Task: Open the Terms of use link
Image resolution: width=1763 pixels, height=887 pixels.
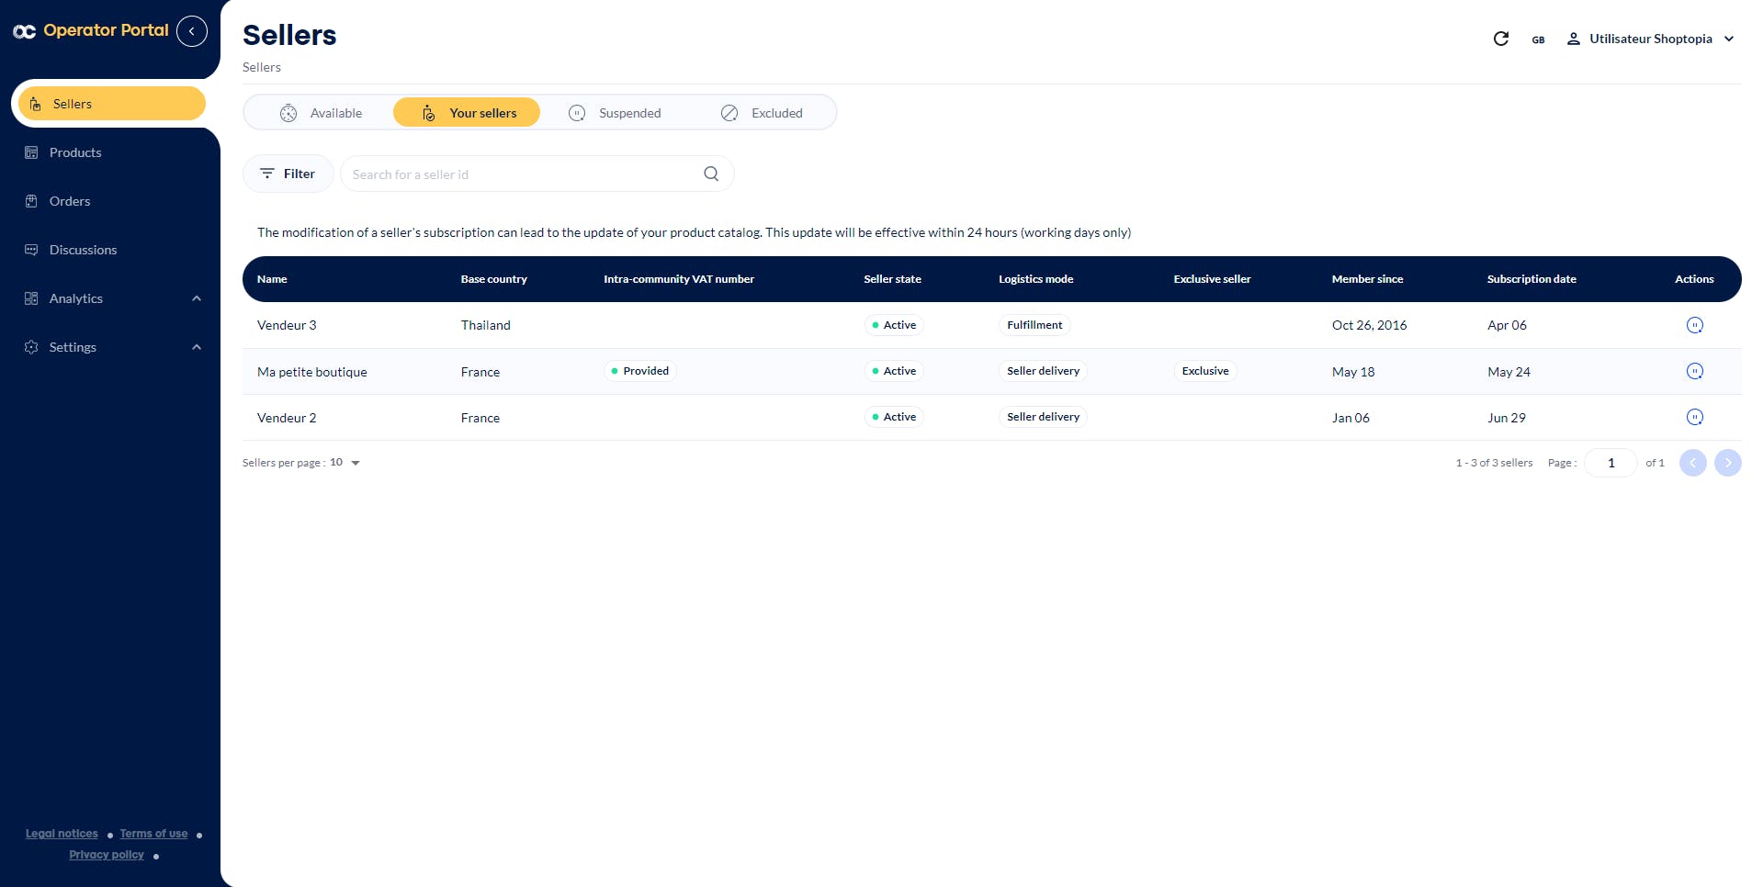Action: [153, 834]
